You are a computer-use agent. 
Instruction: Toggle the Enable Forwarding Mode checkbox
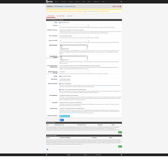(x=60, y=84)
